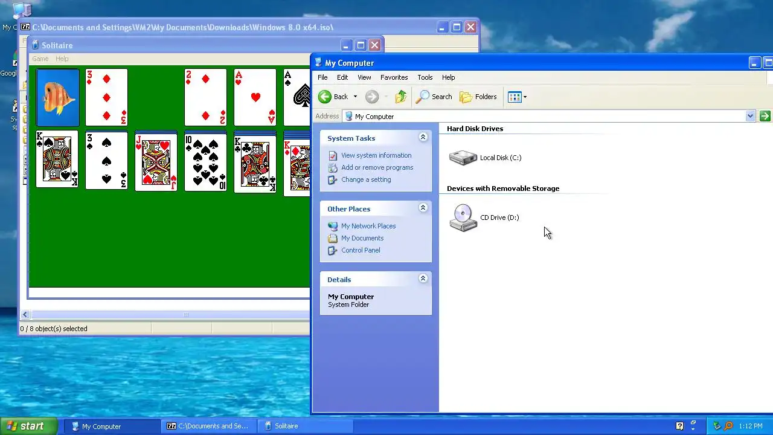Click the Start button
This screenshot has width=773, height=435.
(x=28, y=426)
